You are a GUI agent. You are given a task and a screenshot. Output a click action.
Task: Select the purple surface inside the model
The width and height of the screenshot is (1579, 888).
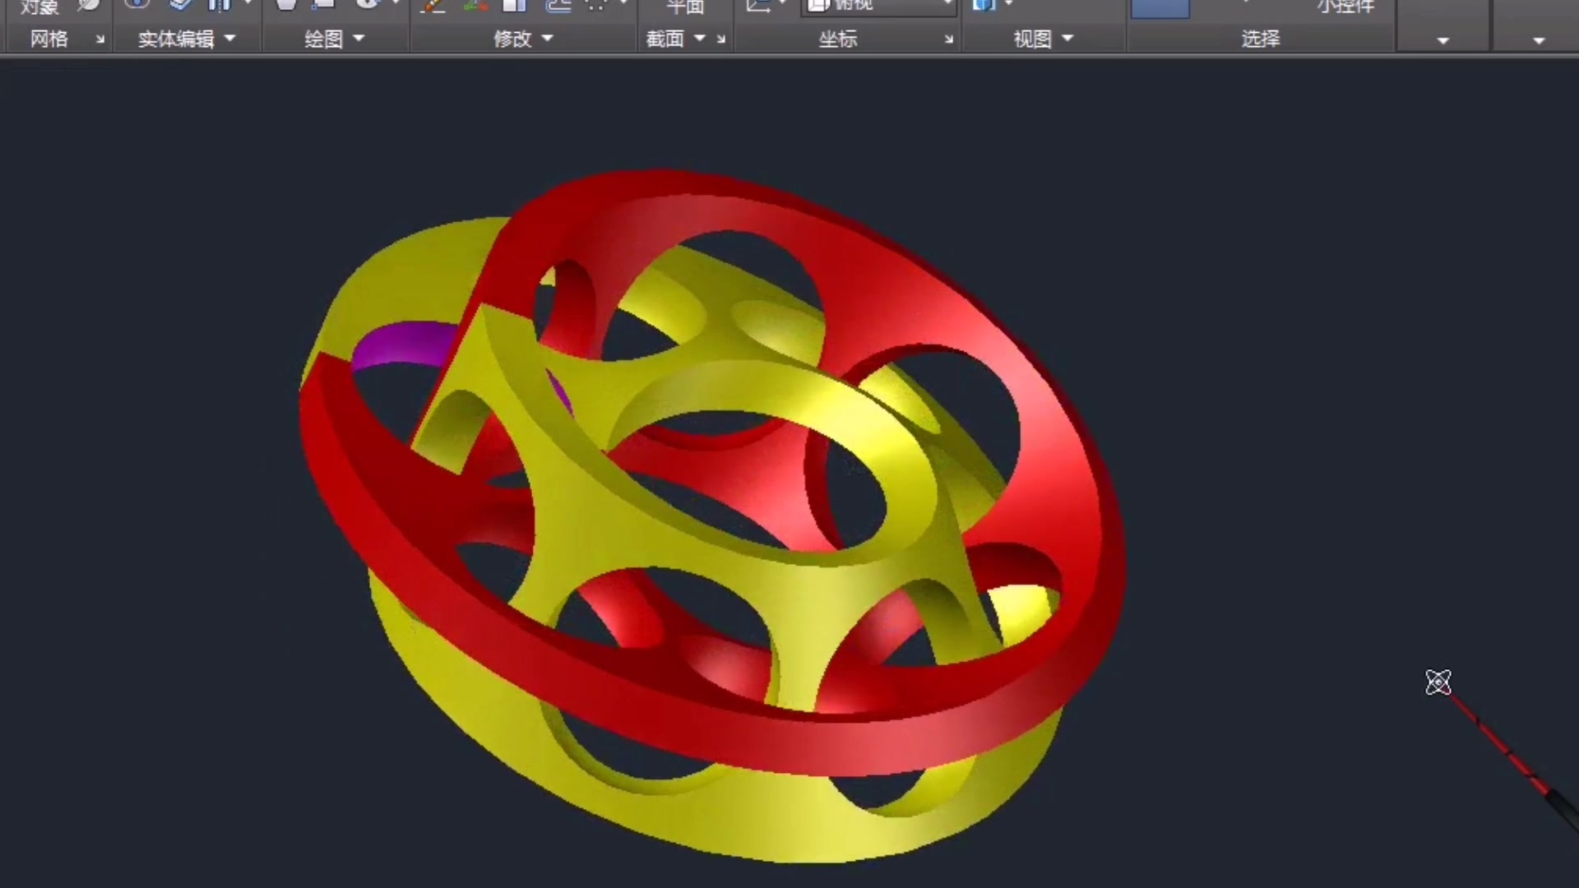pos(405,344)
